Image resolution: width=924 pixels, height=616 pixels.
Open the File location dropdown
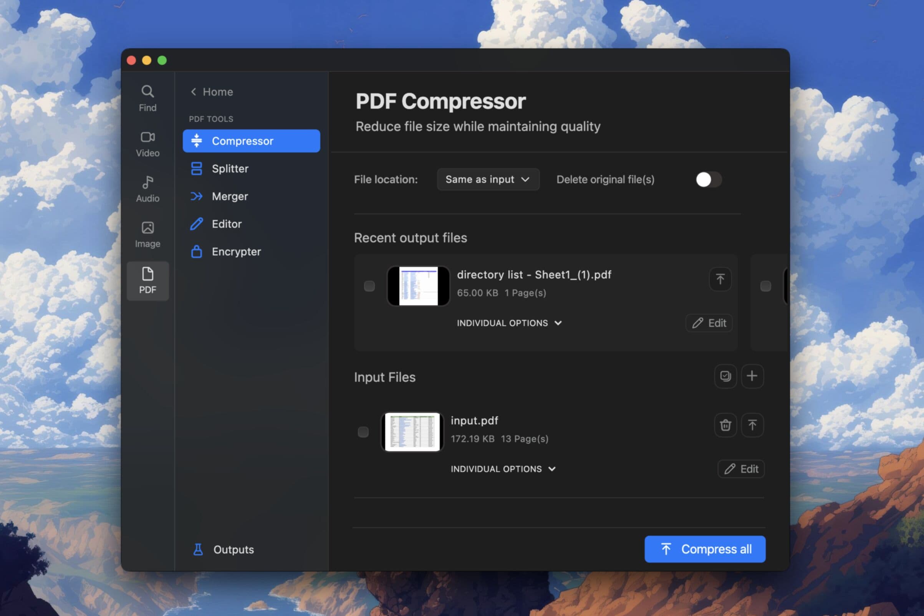[x=488, y=179]
